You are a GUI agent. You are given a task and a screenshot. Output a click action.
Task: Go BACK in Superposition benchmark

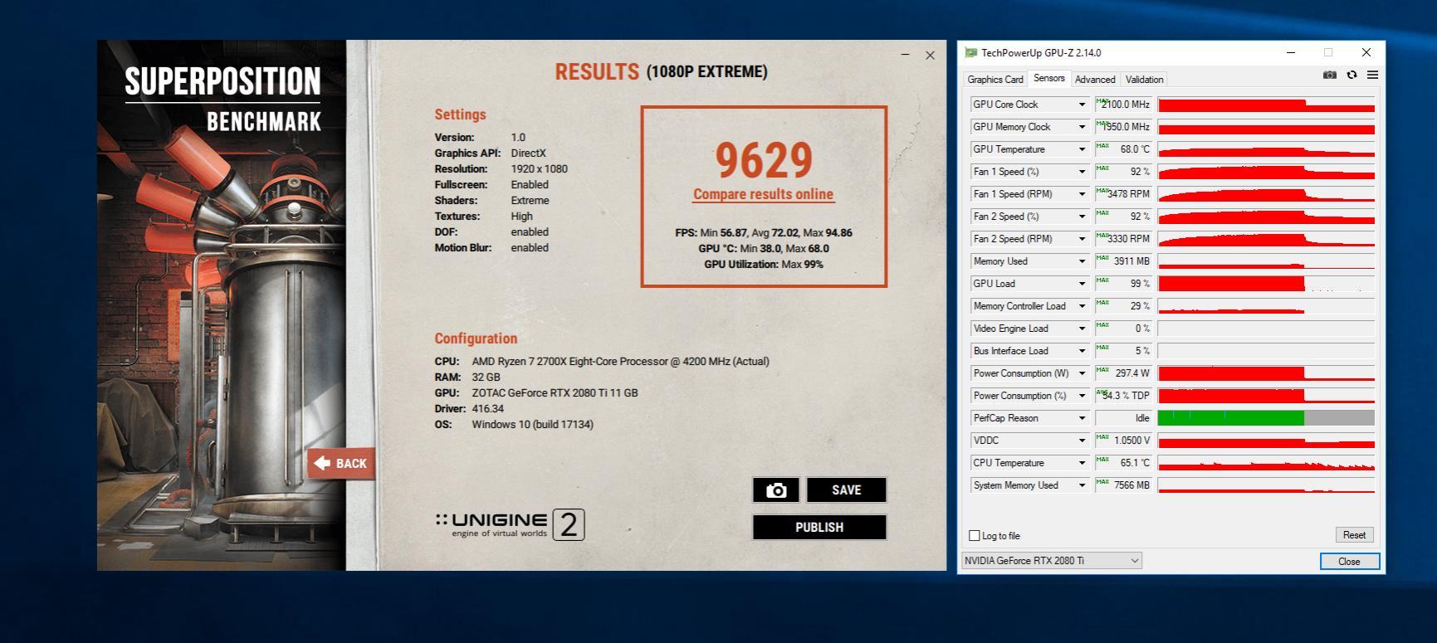[341, 463]
